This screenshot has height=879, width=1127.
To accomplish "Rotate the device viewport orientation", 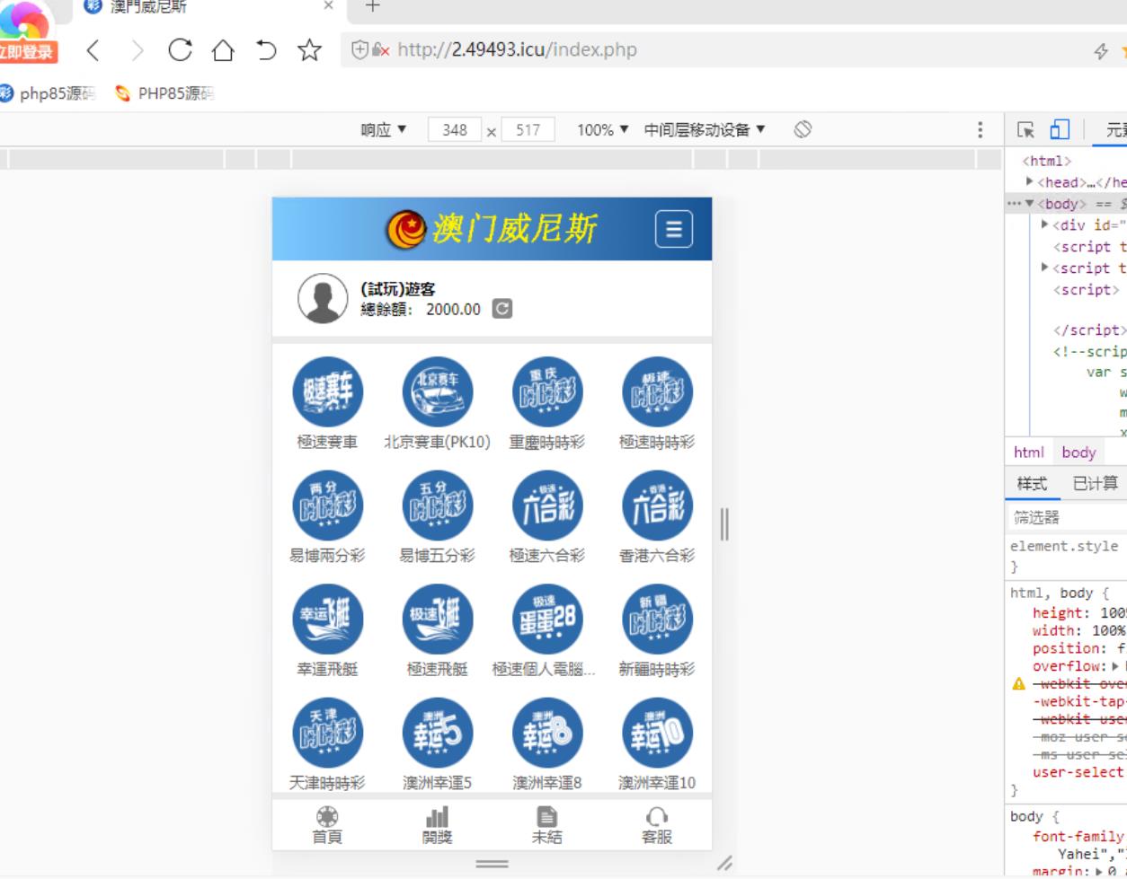I will 803,130.
